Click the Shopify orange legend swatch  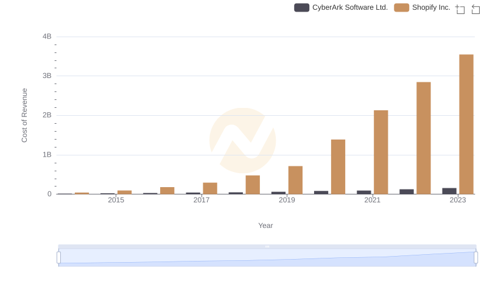401,7
